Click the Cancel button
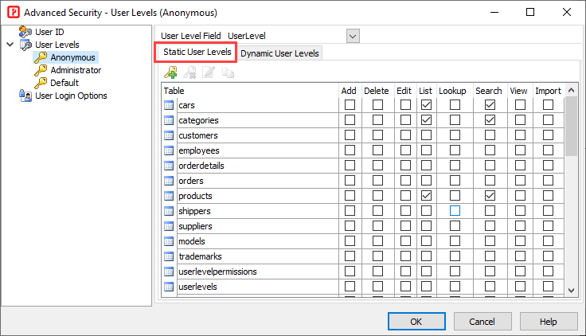586x336 pixels. [482, 321]
